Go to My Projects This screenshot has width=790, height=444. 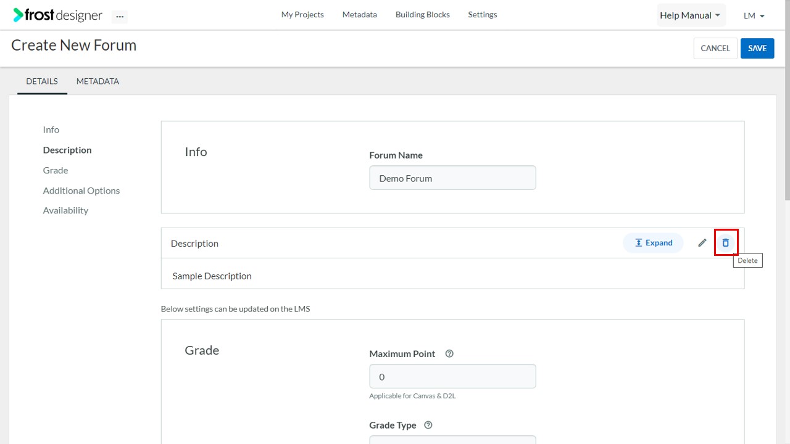302,14
